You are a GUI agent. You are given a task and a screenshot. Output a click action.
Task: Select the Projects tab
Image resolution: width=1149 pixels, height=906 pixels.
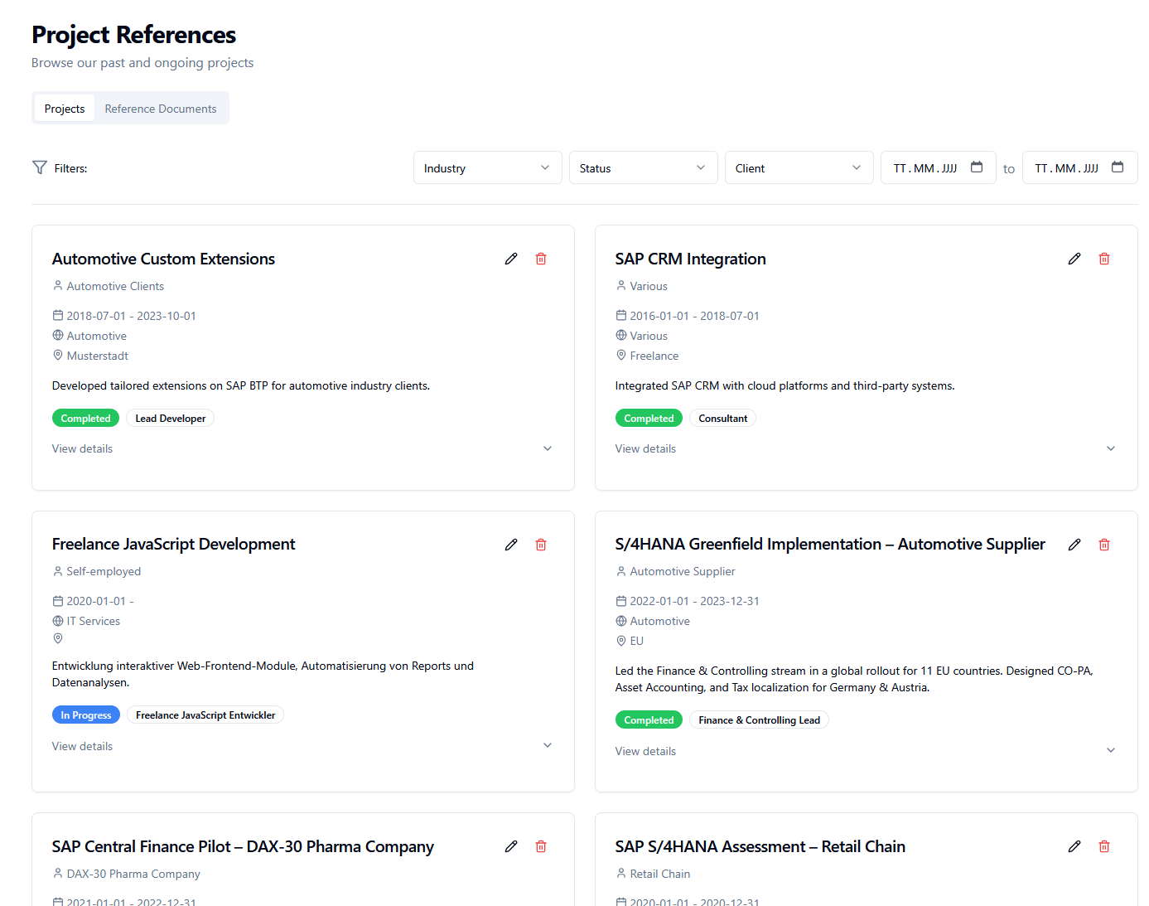[x=65, y=109]
